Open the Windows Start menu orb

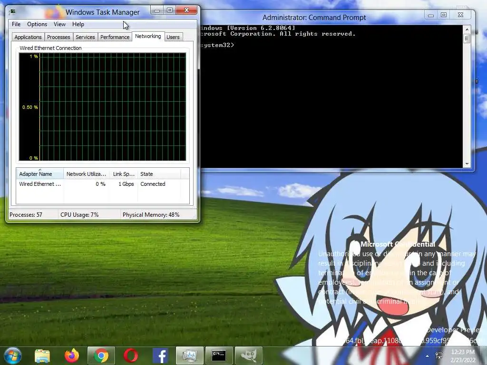tap(12, 355)
